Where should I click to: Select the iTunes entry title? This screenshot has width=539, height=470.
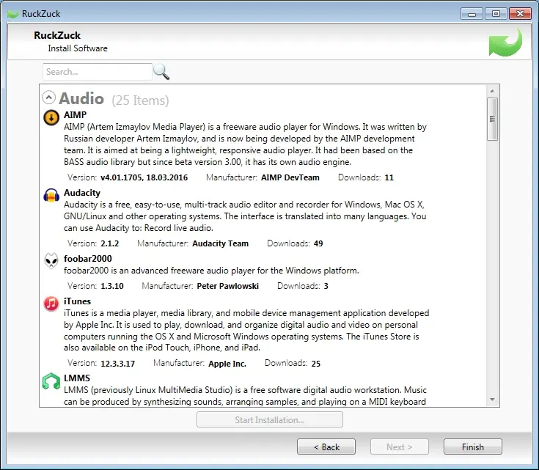(x=77, y=301)
